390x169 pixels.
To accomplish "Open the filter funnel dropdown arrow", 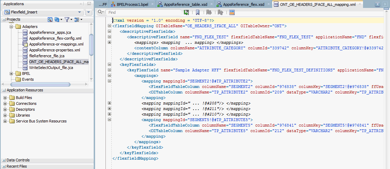I will 71,20.
